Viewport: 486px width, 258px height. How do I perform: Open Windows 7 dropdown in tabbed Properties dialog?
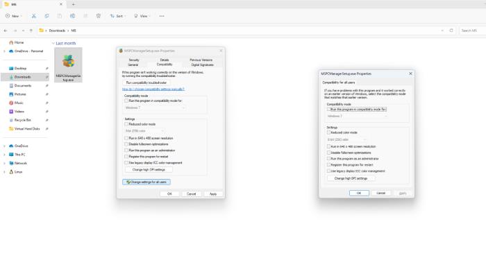point(155,108)
